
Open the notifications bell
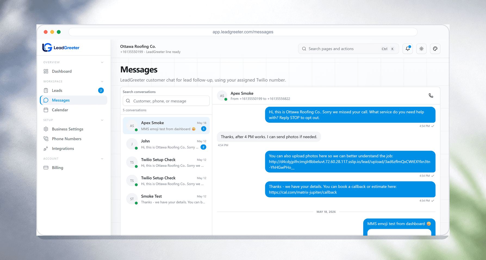408,49
